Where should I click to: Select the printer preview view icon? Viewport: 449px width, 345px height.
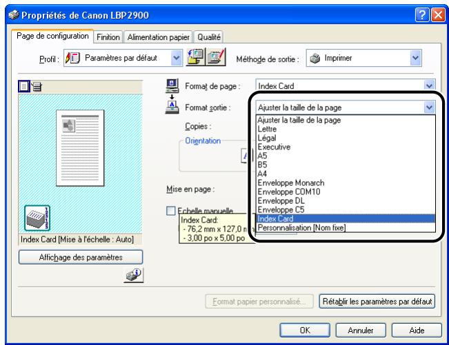37,86
